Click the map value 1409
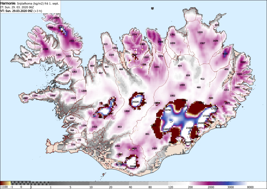The height and width of the screenshot is (189, 267). coord(127,111)
